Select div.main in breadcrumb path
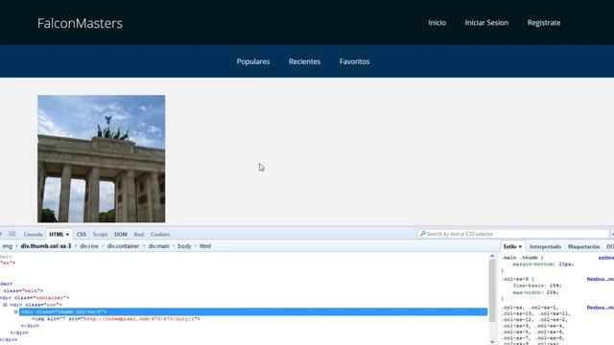 coord(158,246)
